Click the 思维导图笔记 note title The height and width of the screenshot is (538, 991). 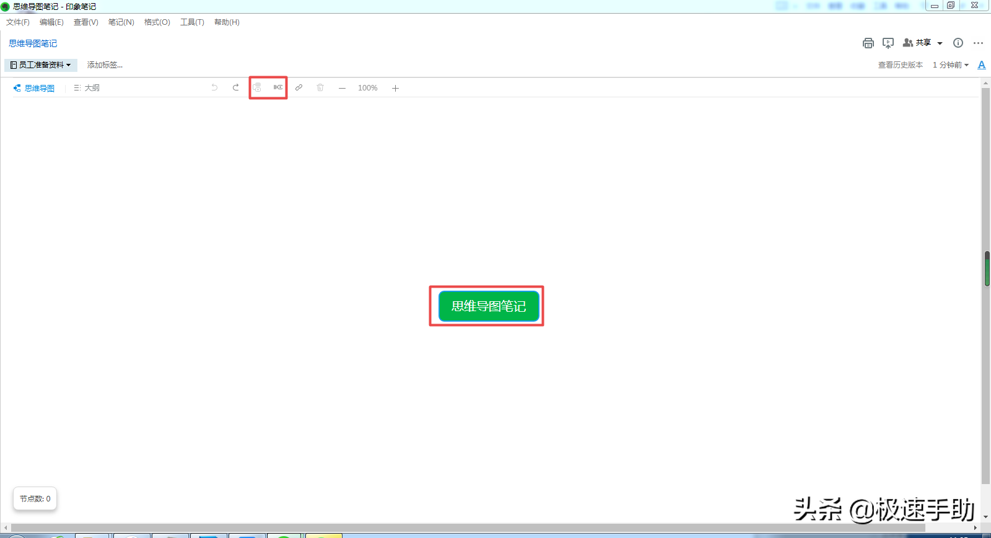(x=33, y=43)
